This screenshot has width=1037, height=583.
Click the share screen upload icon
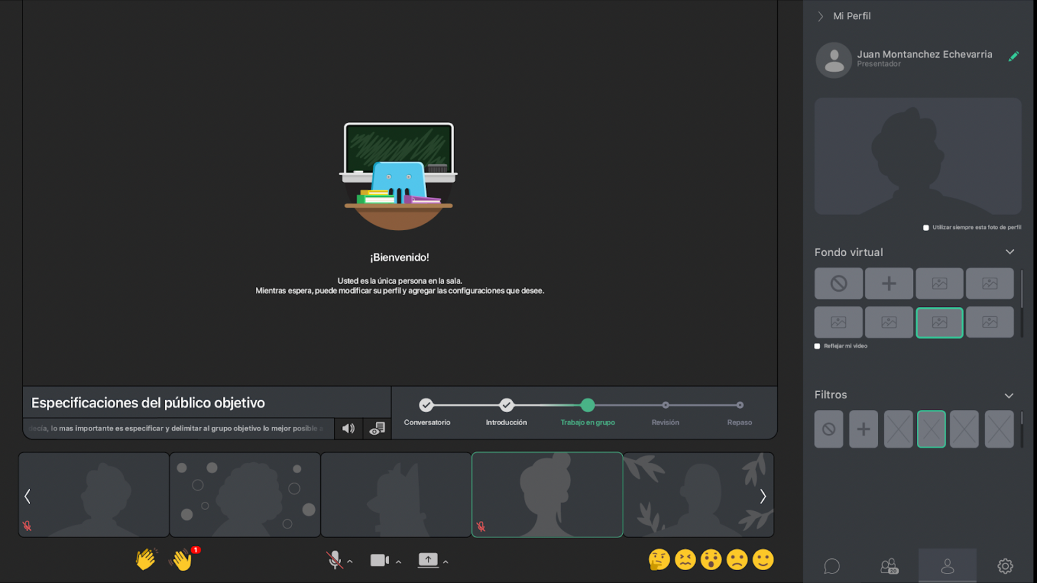pos(428,560)
